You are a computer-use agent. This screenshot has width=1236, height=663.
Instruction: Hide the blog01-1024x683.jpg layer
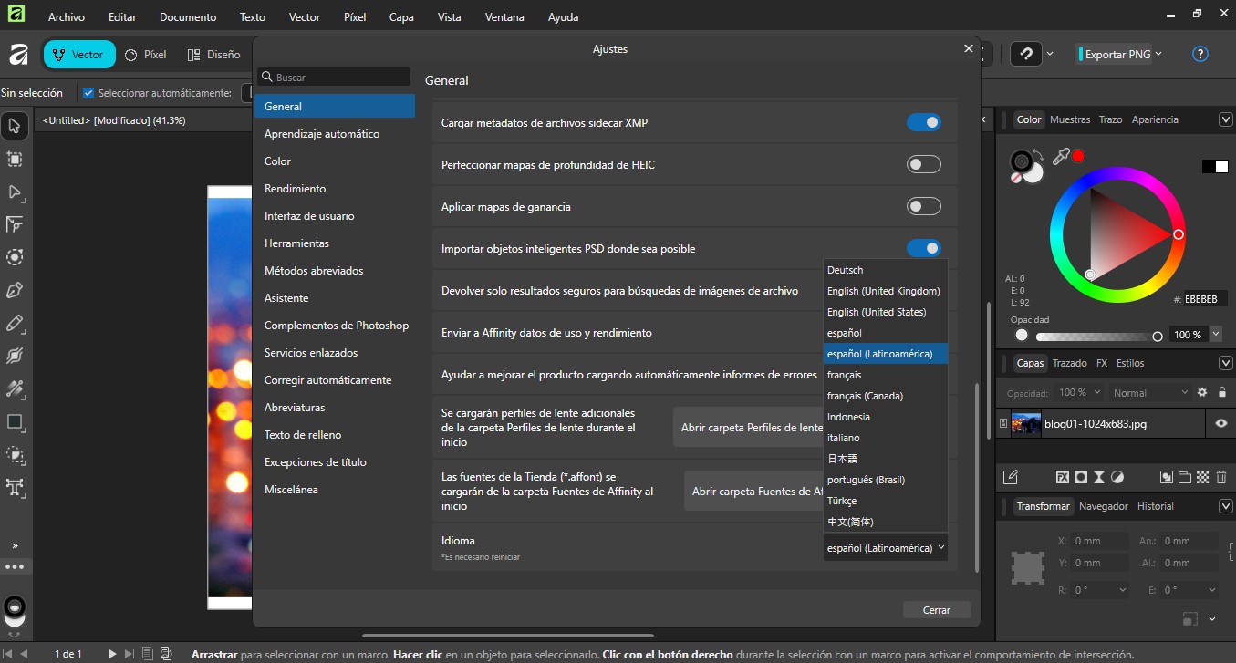(1220, 423)
